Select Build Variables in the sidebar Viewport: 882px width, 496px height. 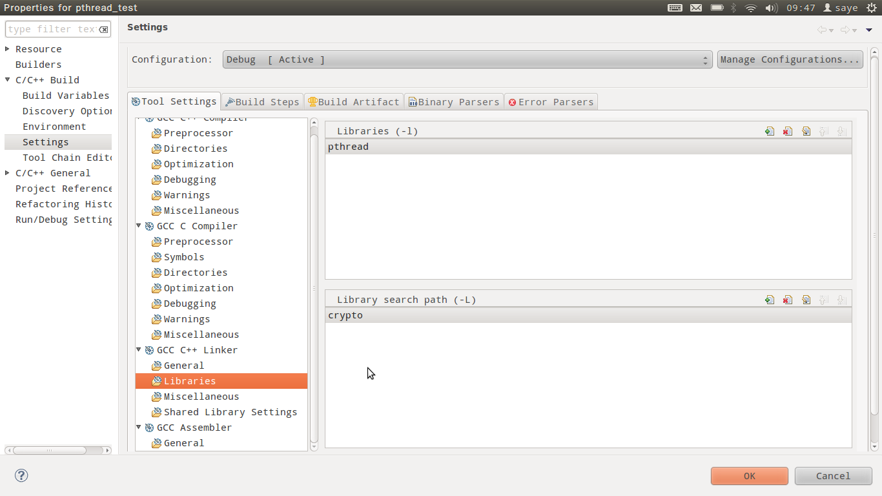click(66, 96)
